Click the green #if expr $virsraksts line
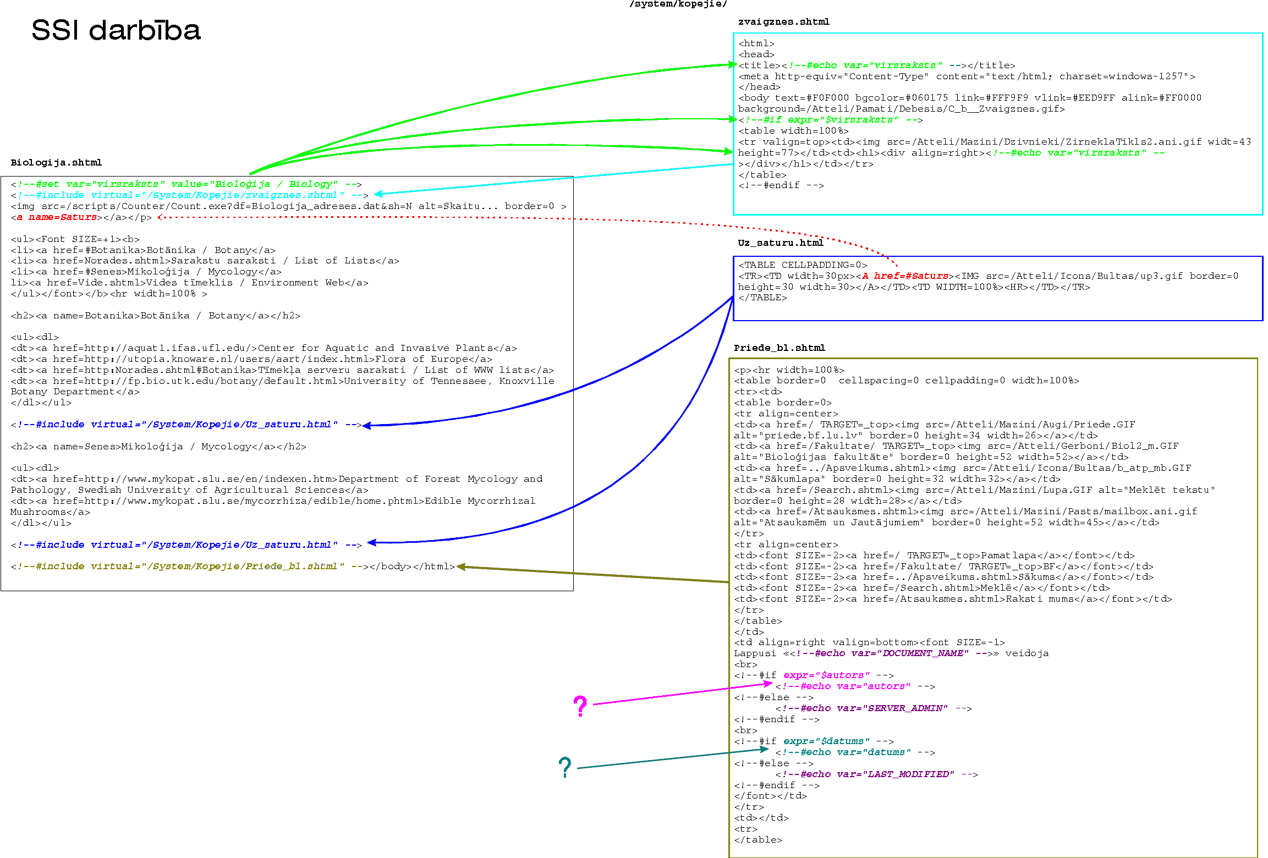The height and width of the screenshot is (858, 1268). 830,119
